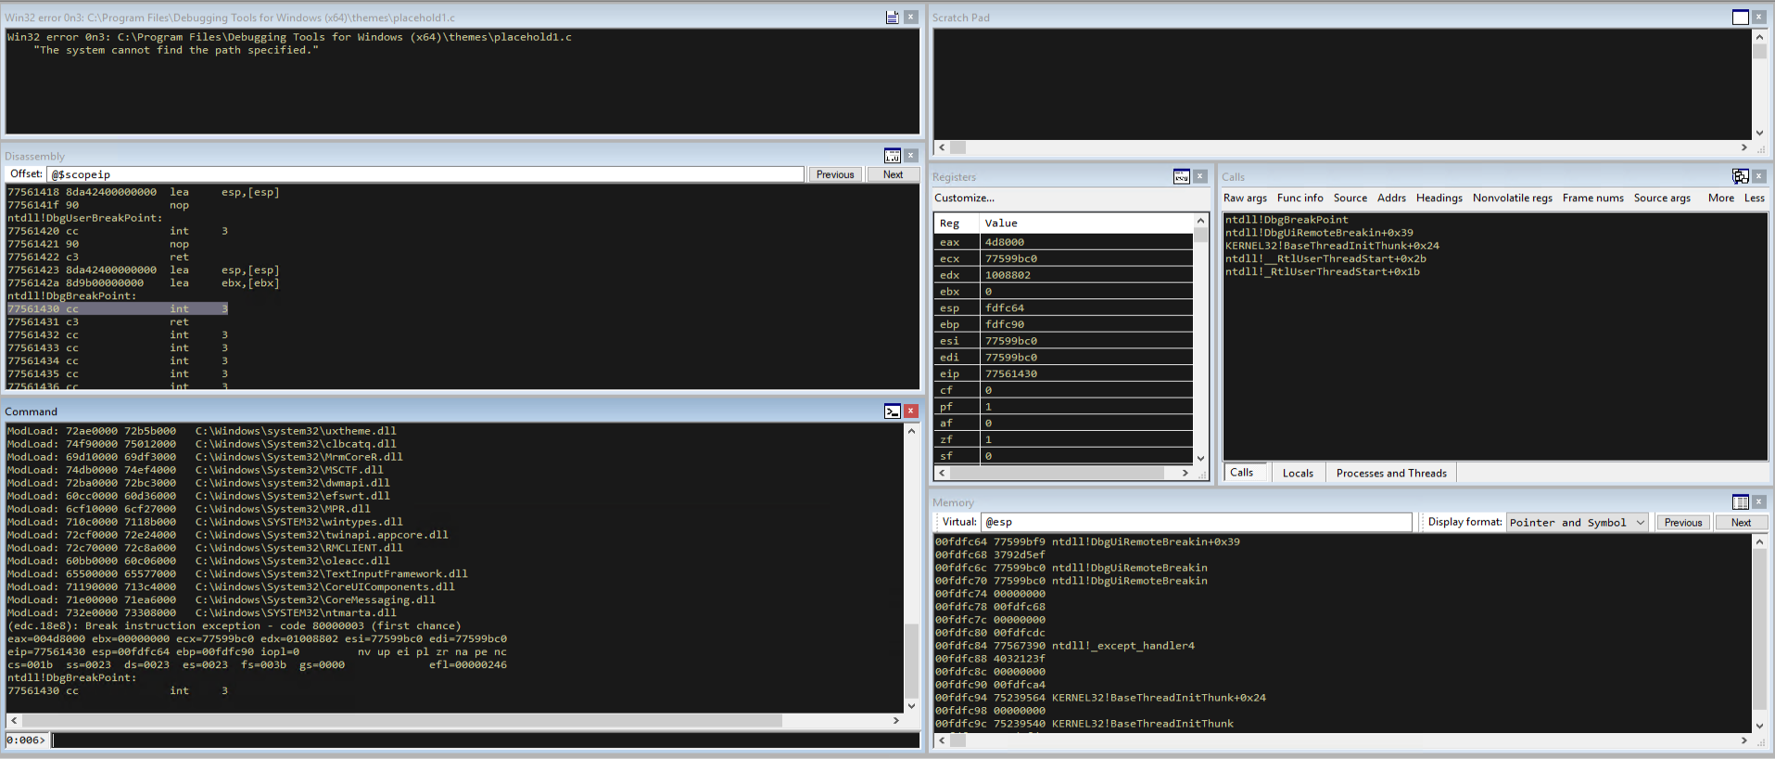The image size is (1775, 759).
Task: Click the Command window vertical scrollbar up arrow
Action: click(911, 431)
